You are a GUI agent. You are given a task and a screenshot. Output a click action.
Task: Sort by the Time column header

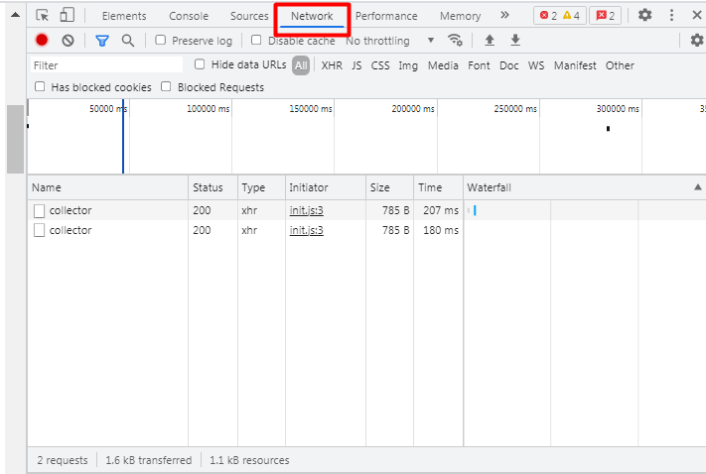coord(439,187)
